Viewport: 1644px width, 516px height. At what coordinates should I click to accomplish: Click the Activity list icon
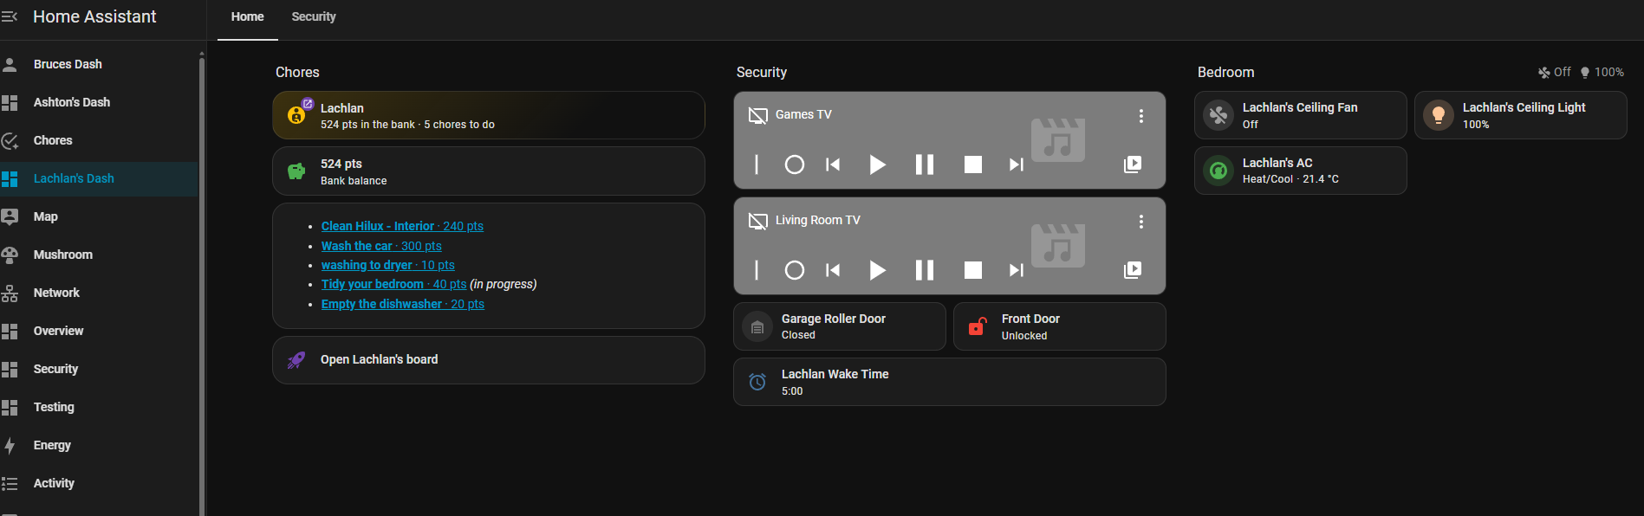tap(10, 483)
